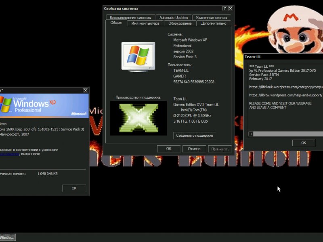Screen dimensions: 323x242
Task: Click the lilbitw.wordpress.com help-and-support URL
Action: click(286, 95)
